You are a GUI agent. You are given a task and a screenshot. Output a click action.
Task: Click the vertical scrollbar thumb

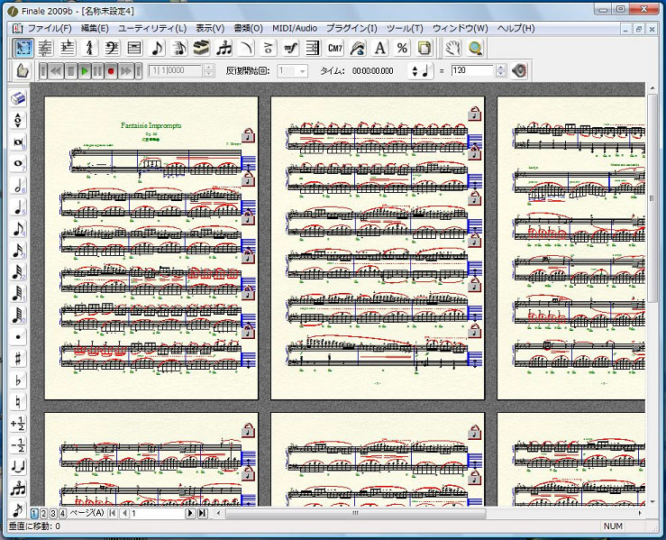(x=652, y=198)
